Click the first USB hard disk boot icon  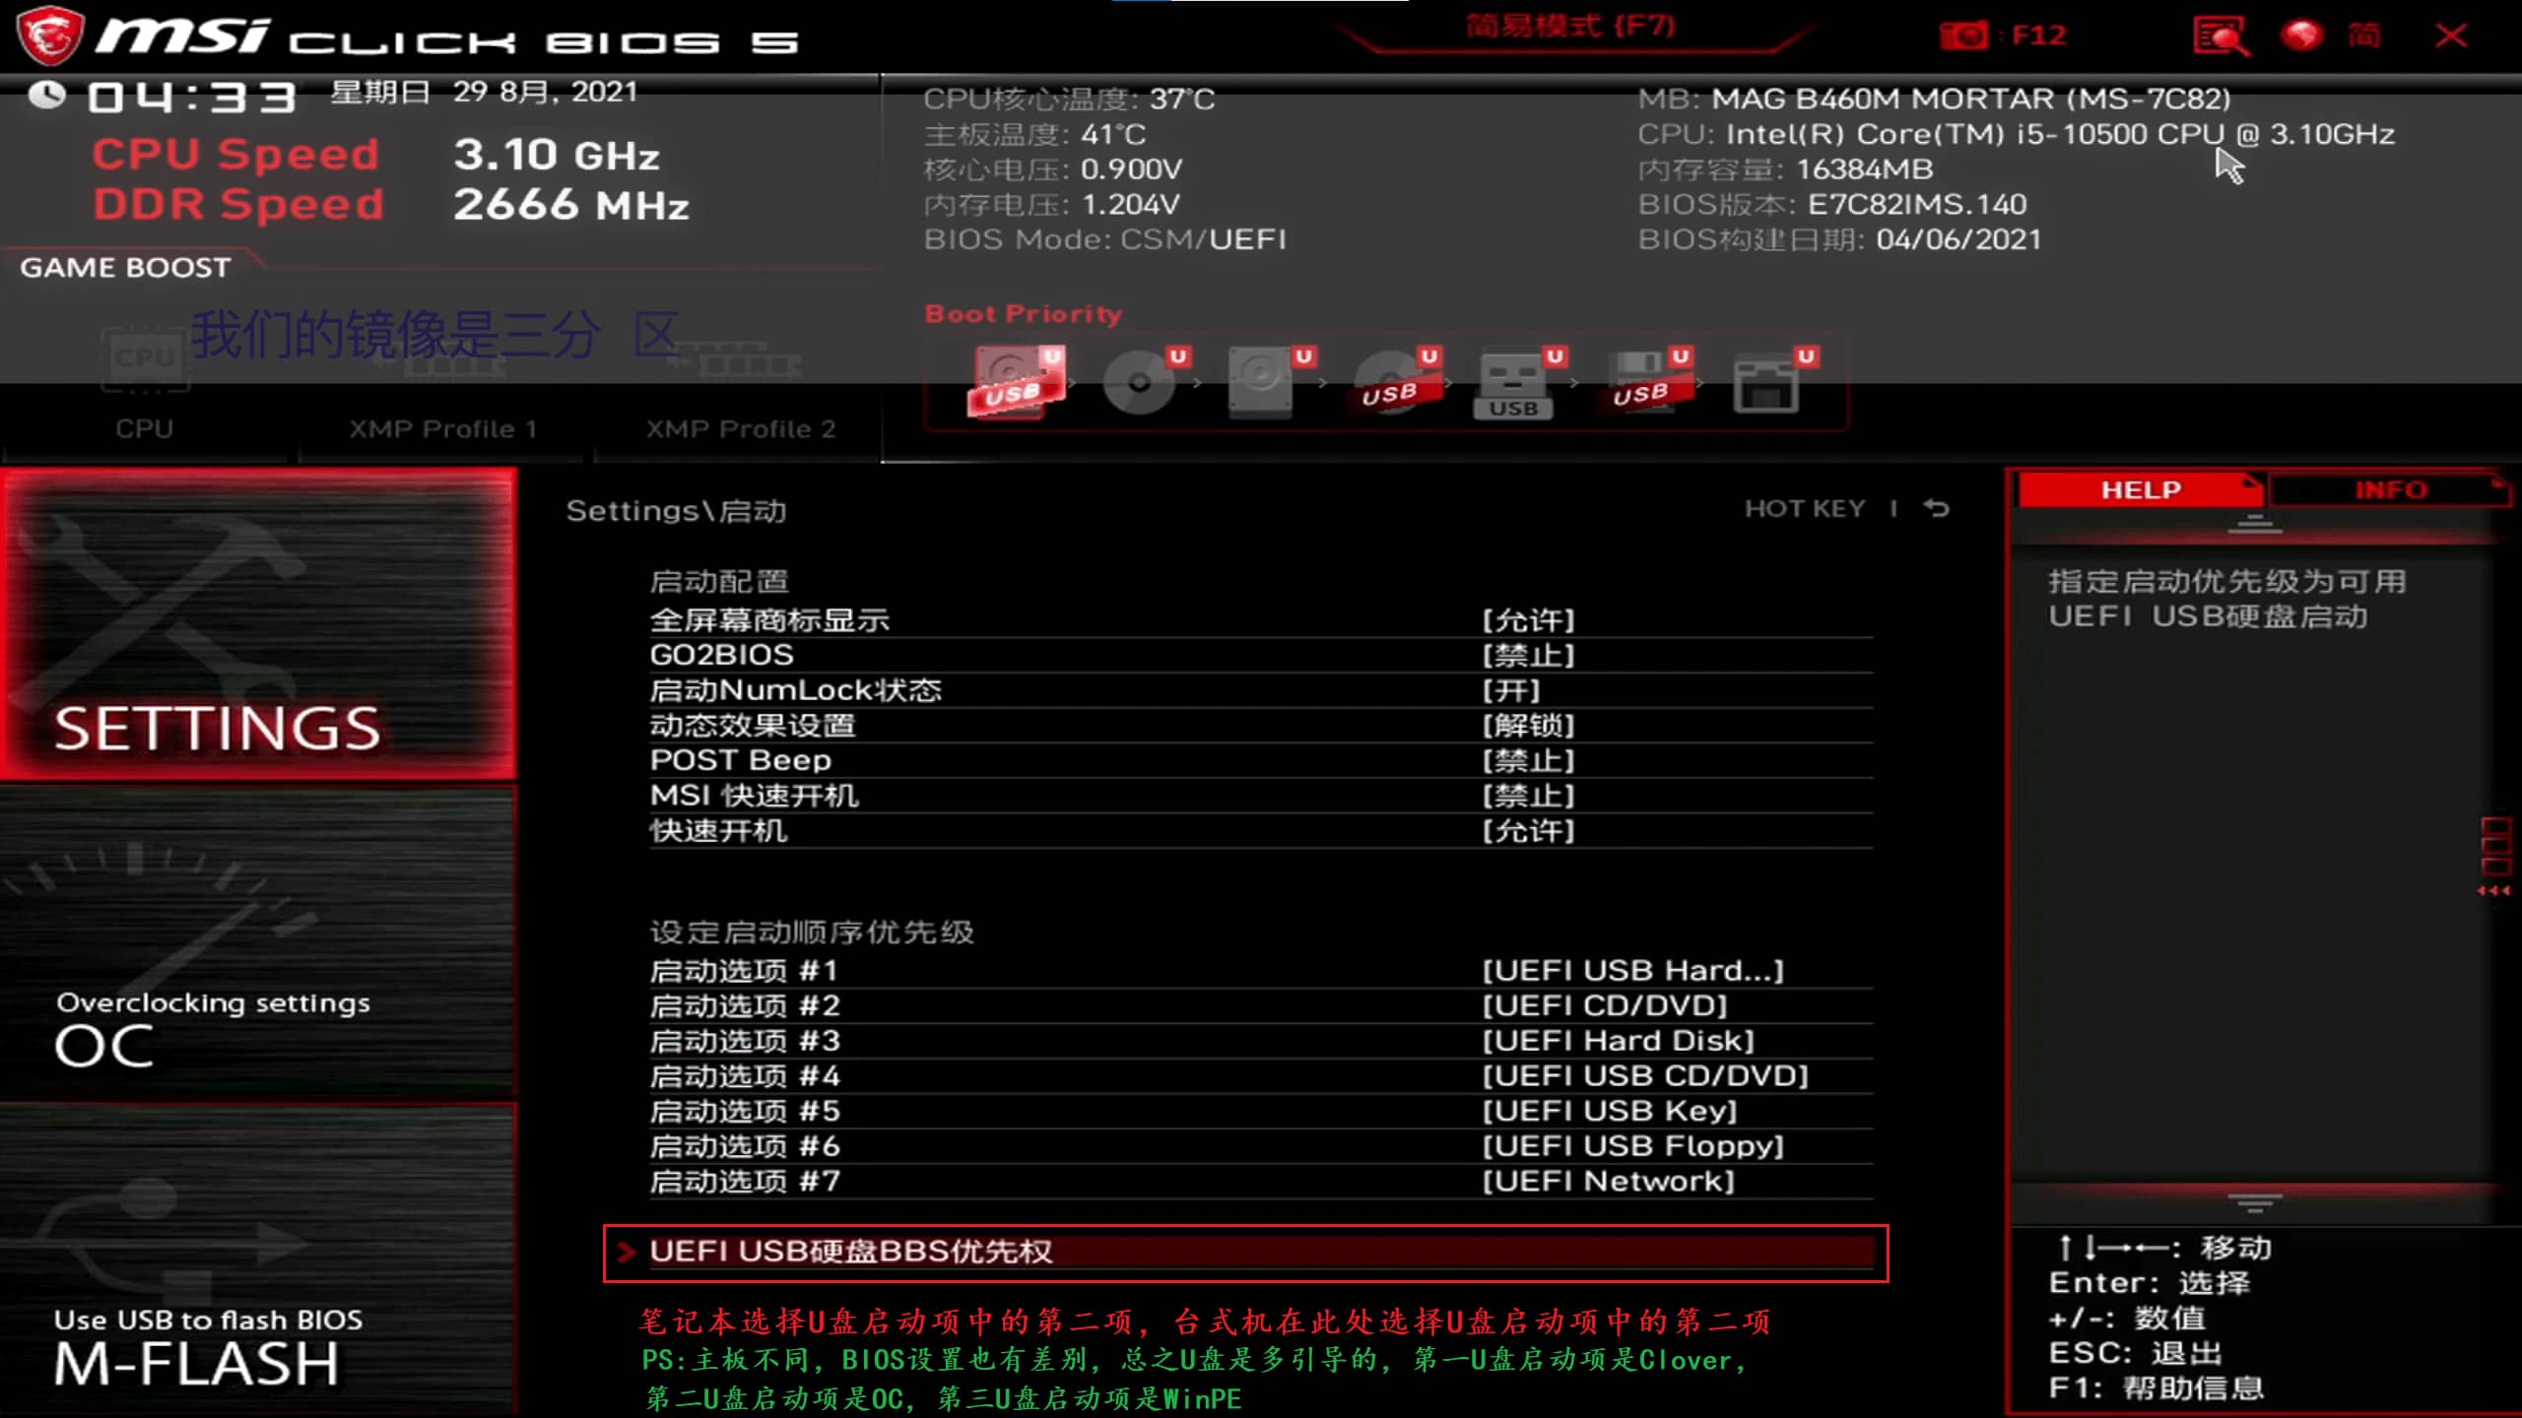click(x=1015, y=382)
